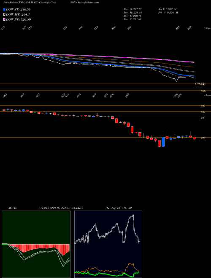Image resolution: width=211 pixels, height=278 pixels.
Task: Select the 'DOW MT: 264.1' legend text
Action: (18, 15)
